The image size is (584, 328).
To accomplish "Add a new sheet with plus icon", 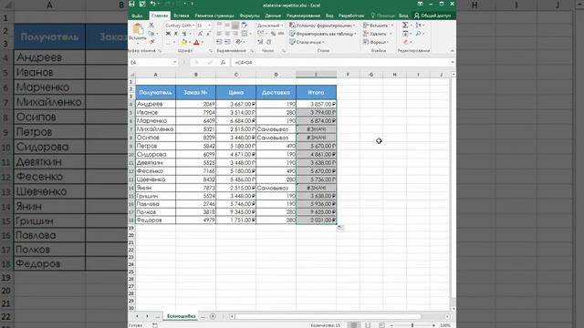I will [x=213, y=316].
